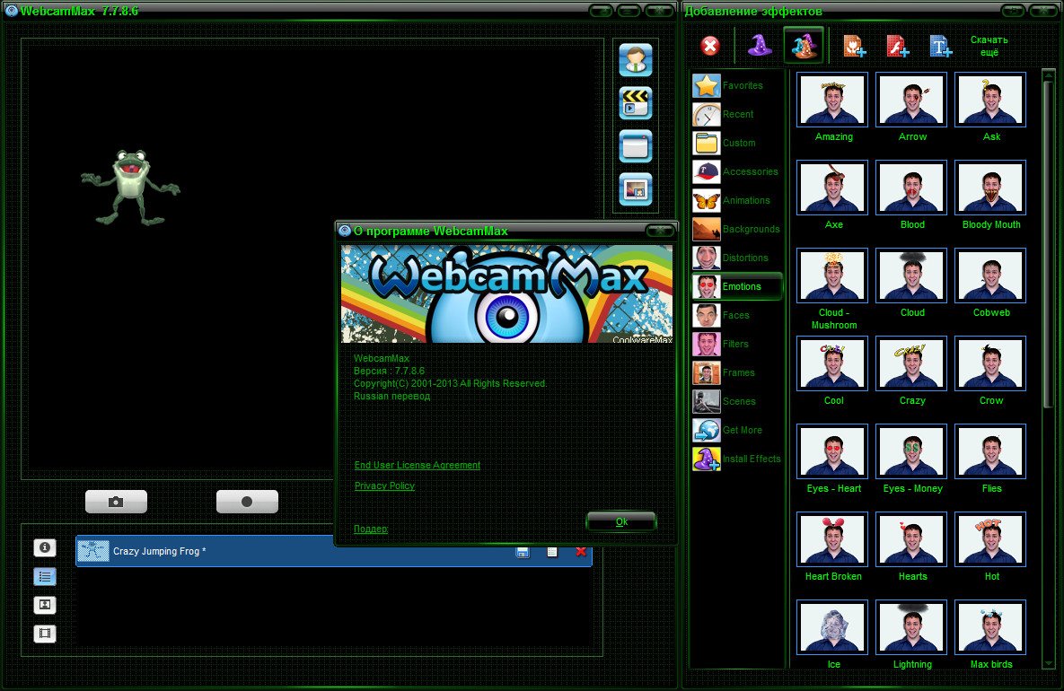
Task: Take a snapshot with the camera button
Action: (116, 502)
